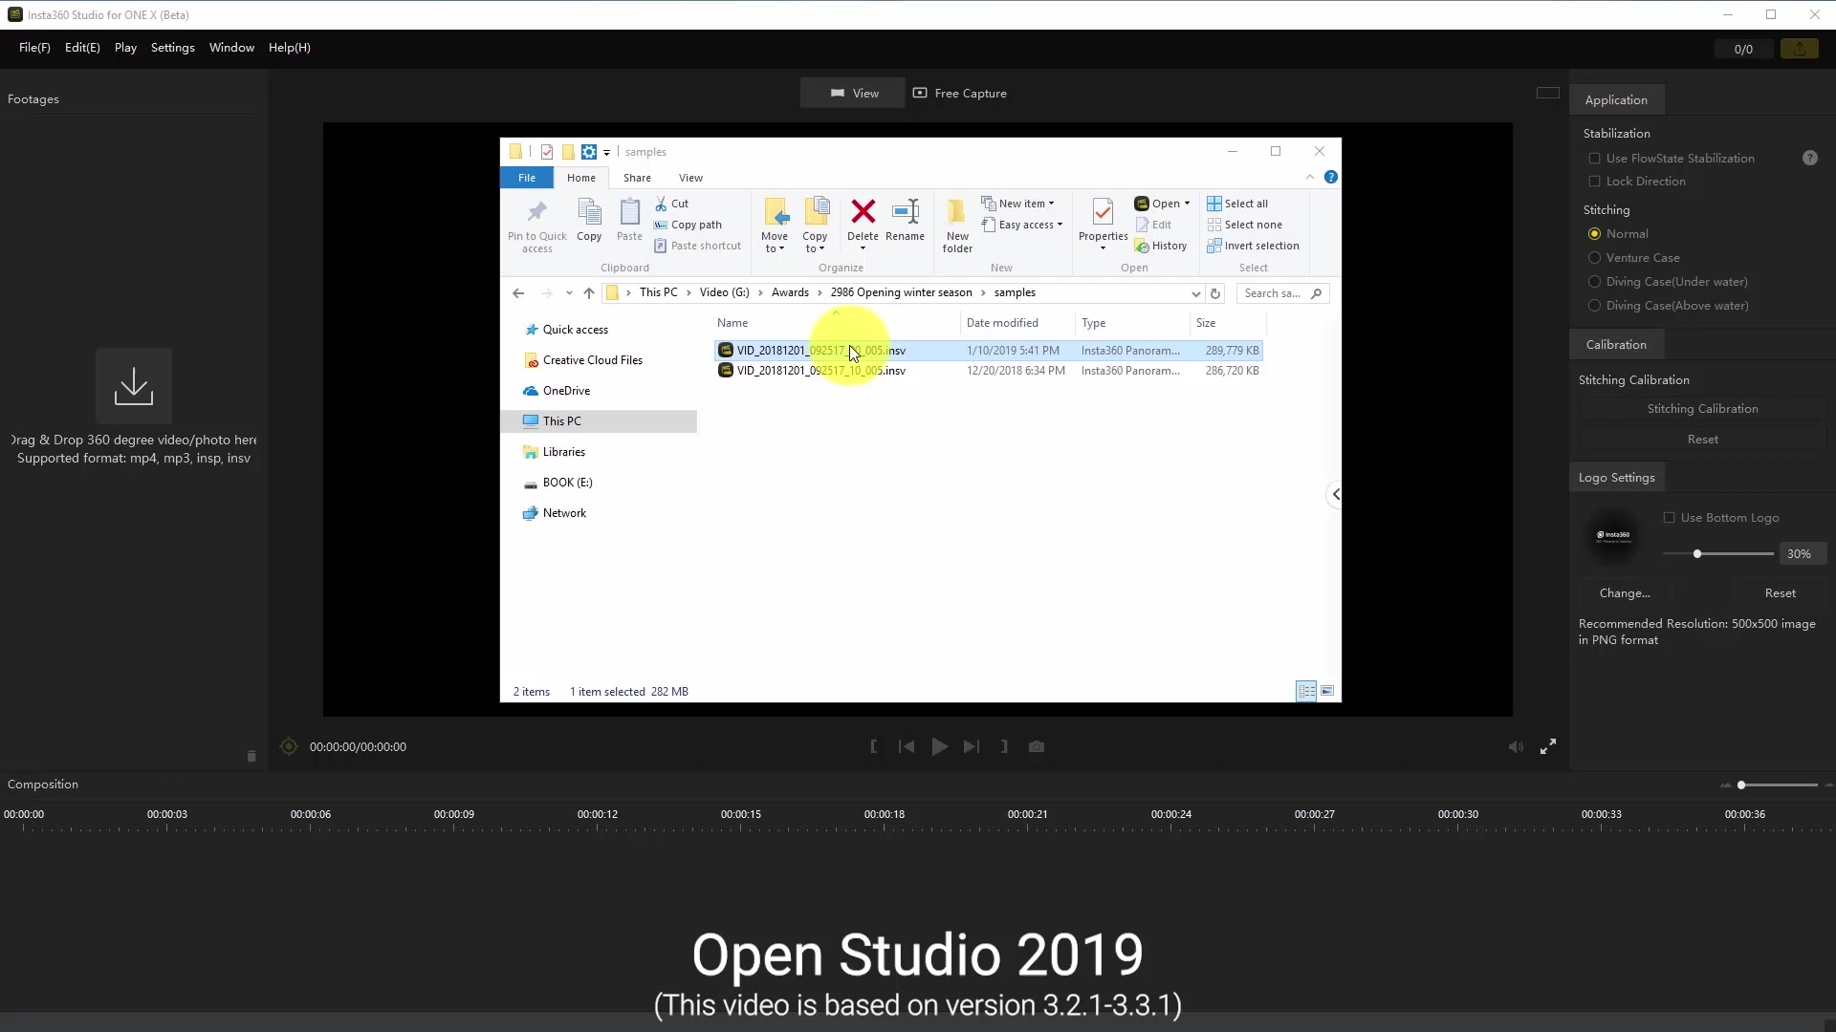Click the volume/mute icon
1836x1032 pixels.
pos(1516,744)
